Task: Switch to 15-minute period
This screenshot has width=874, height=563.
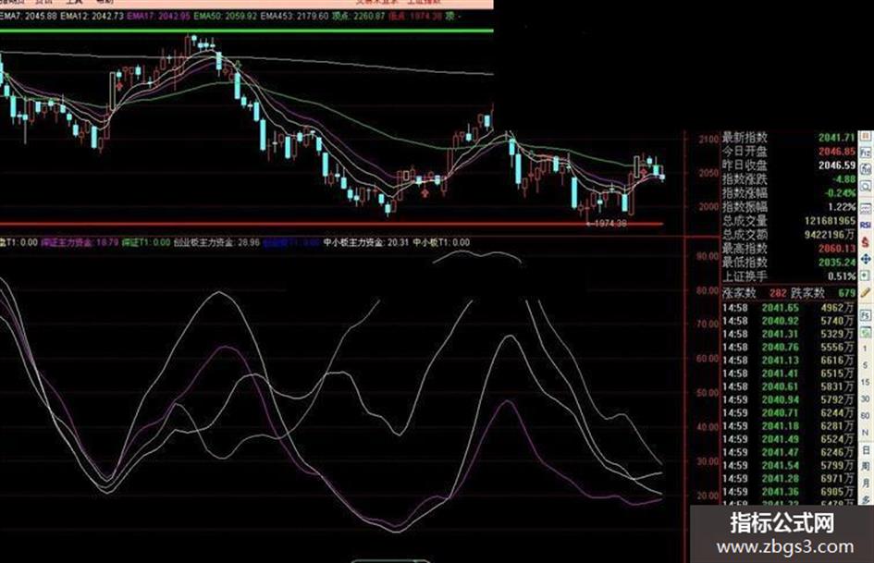Action: point(865,382)
